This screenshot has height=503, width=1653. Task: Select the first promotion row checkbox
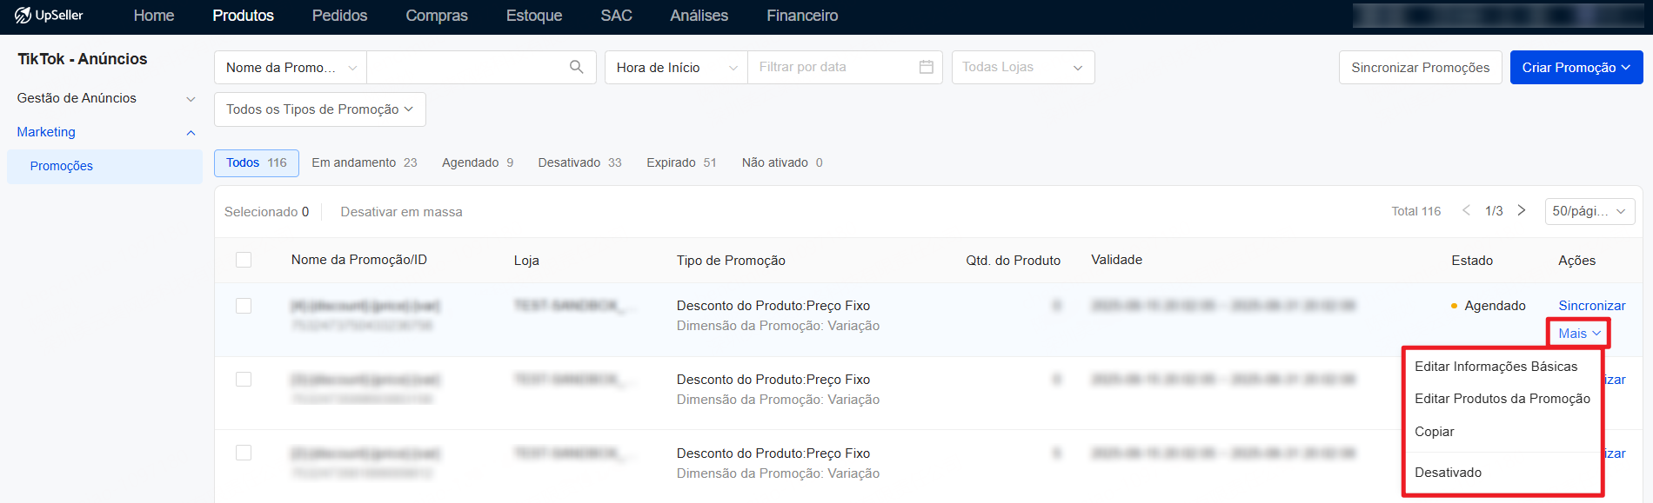244,306
